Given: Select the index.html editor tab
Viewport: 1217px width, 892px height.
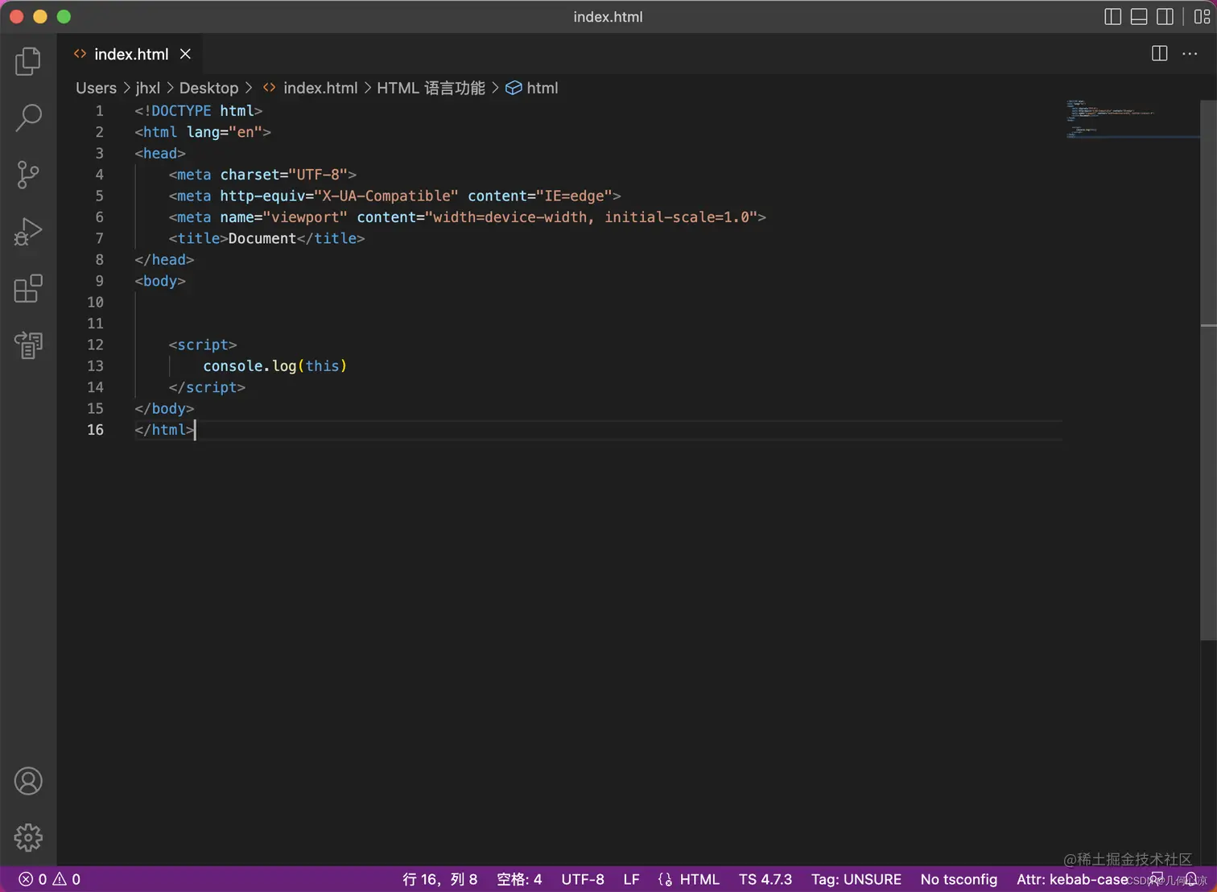Looking at the screenshot, I should coord(129,54).
